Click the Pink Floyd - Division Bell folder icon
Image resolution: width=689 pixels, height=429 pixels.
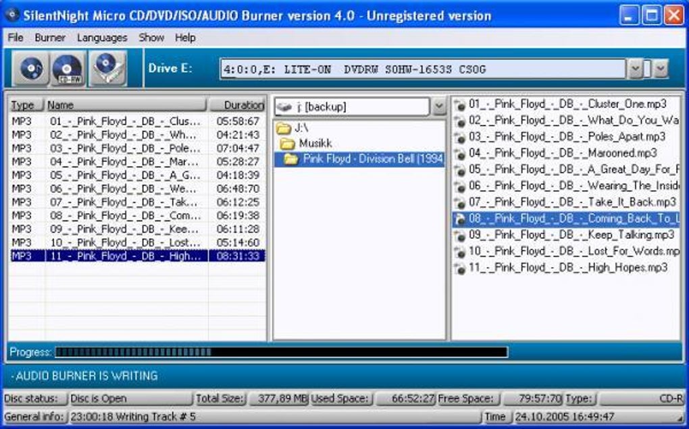pos(290,159)
